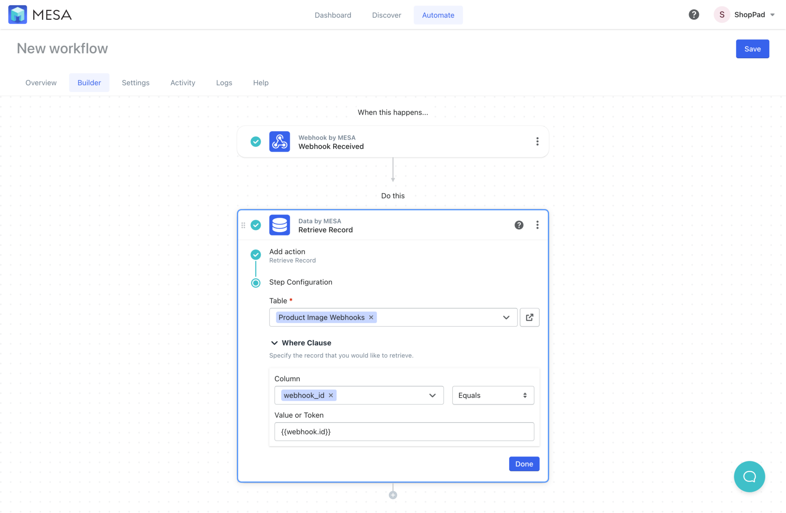The width and height of the screenshot is (786, 513).
Task: Click the Value or Token input field
Action: pyautogui.click(x=404, y=432)
